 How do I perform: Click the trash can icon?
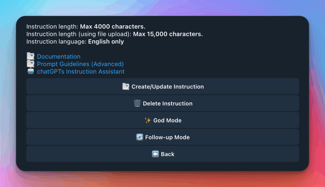pos(137,104)
